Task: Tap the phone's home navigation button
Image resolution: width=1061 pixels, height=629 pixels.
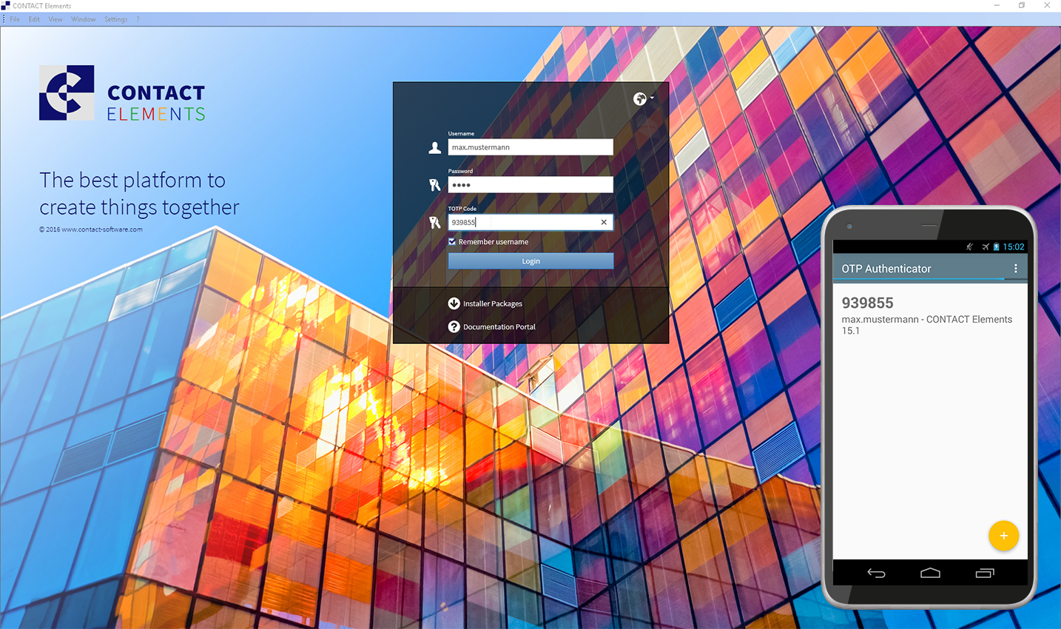Action: click(x=930, y=573)
